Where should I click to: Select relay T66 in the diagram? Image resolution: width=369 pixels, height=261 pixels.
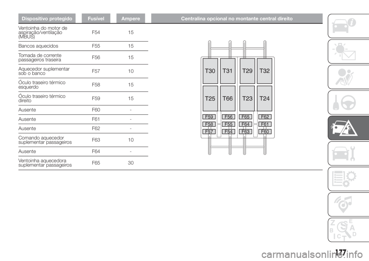click(228, 98)
